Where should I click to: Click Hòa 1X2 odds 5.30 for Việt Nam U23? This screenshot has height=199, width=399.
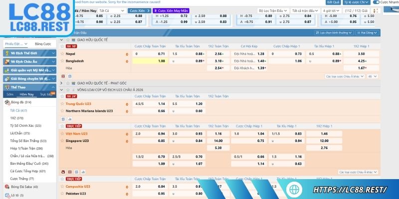218,148
